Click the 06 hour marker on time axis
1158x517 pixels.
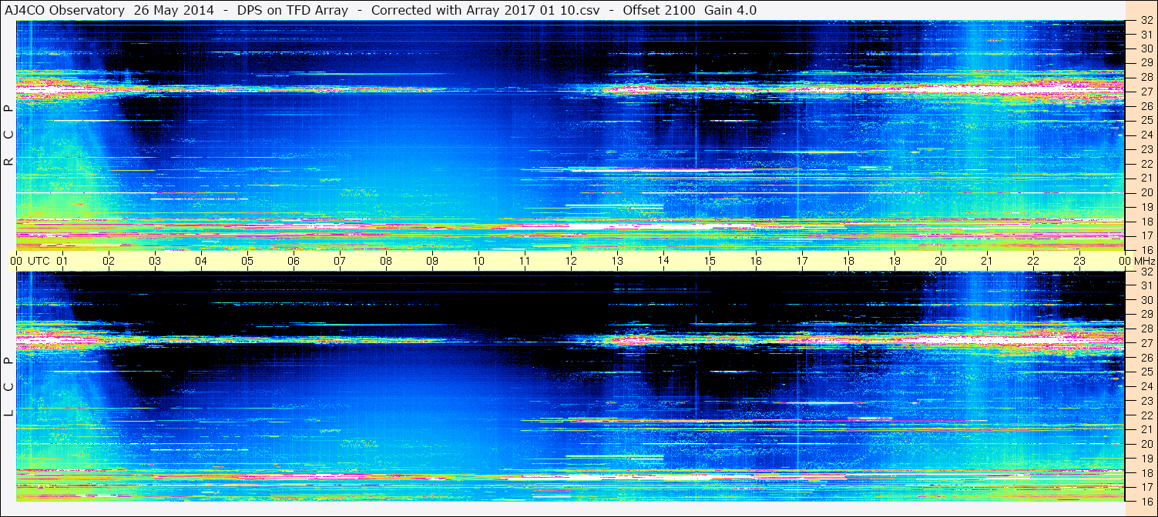click(x=294, y=261)
